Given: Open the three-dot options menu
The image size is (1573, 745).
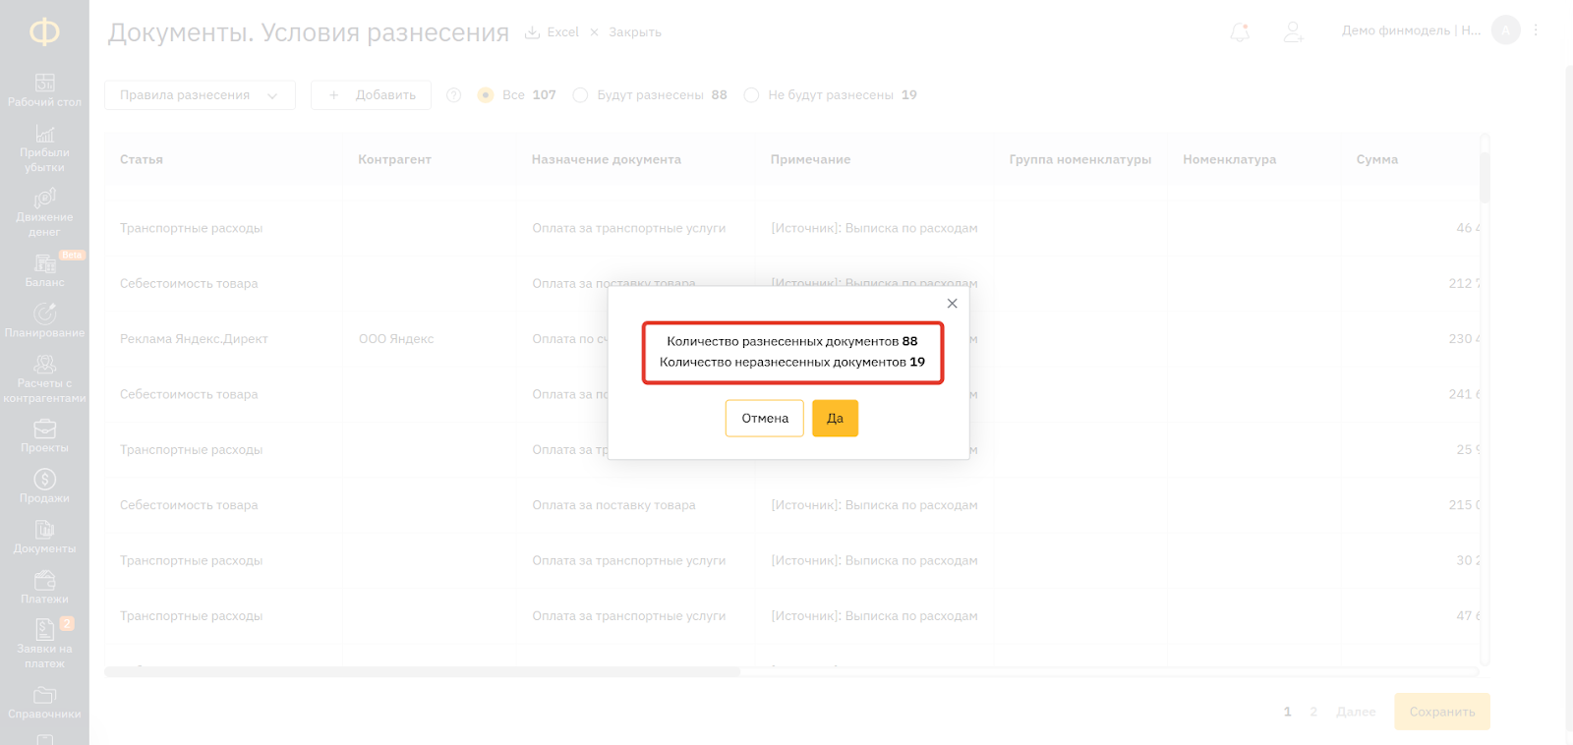Looking at the screenshot, I should click(x=1536, y=30).
